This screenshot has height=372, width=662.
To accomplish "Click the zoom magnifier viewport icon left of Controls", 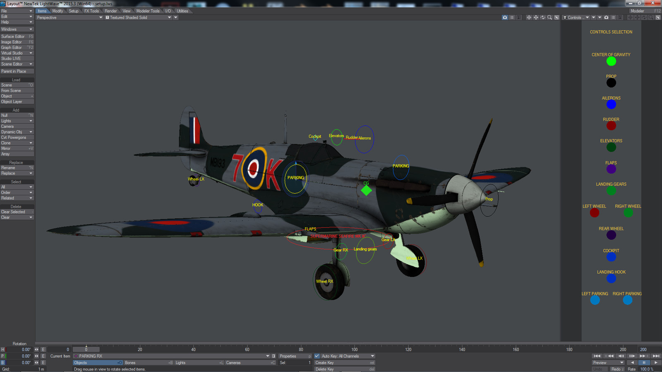I will [x=549, y=17].
